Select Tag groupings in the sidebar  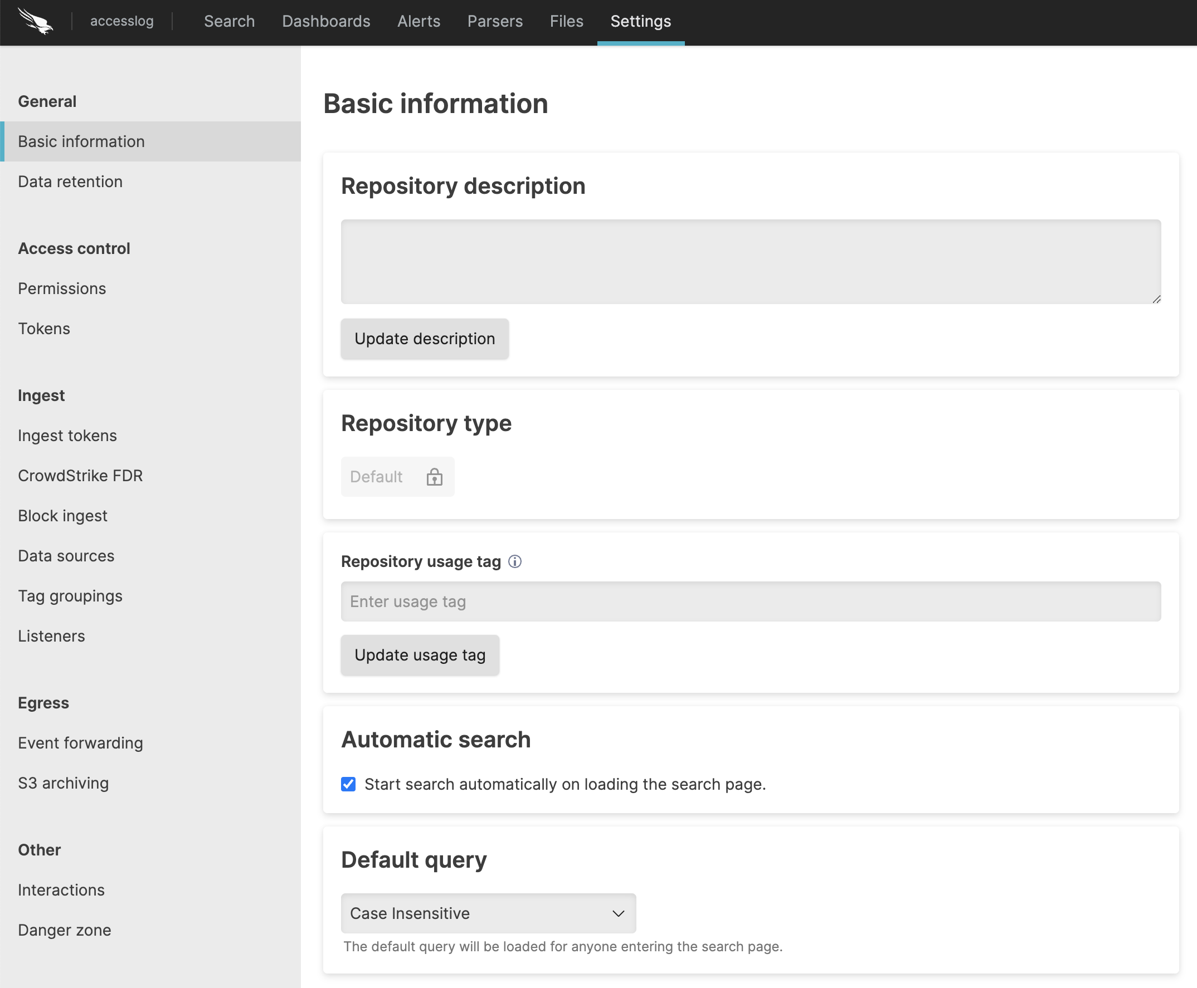point(150,596)
